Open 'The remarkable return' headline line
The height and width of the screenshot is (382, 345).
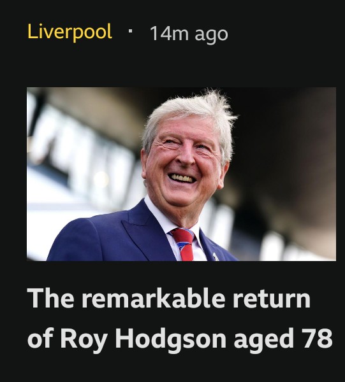pos(169,299)
